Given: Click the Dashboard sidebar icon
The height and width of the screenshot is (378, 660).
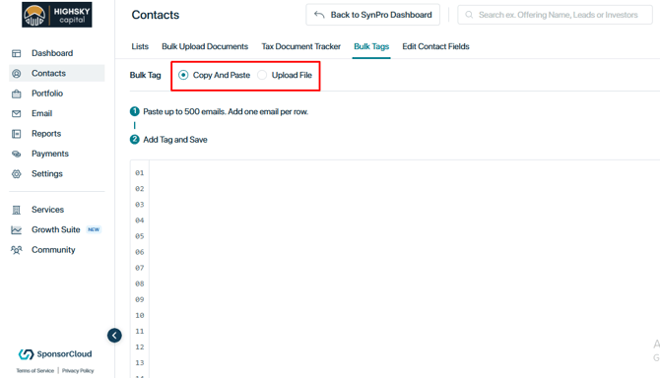Looking at the screenshot, I should tap(17, 53).
